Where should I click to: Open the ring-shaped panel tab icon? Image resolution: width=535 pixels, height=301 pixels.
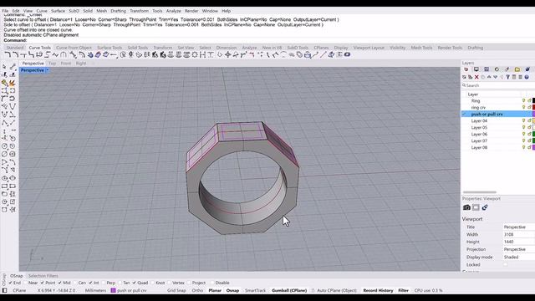(x=497, y=69)
